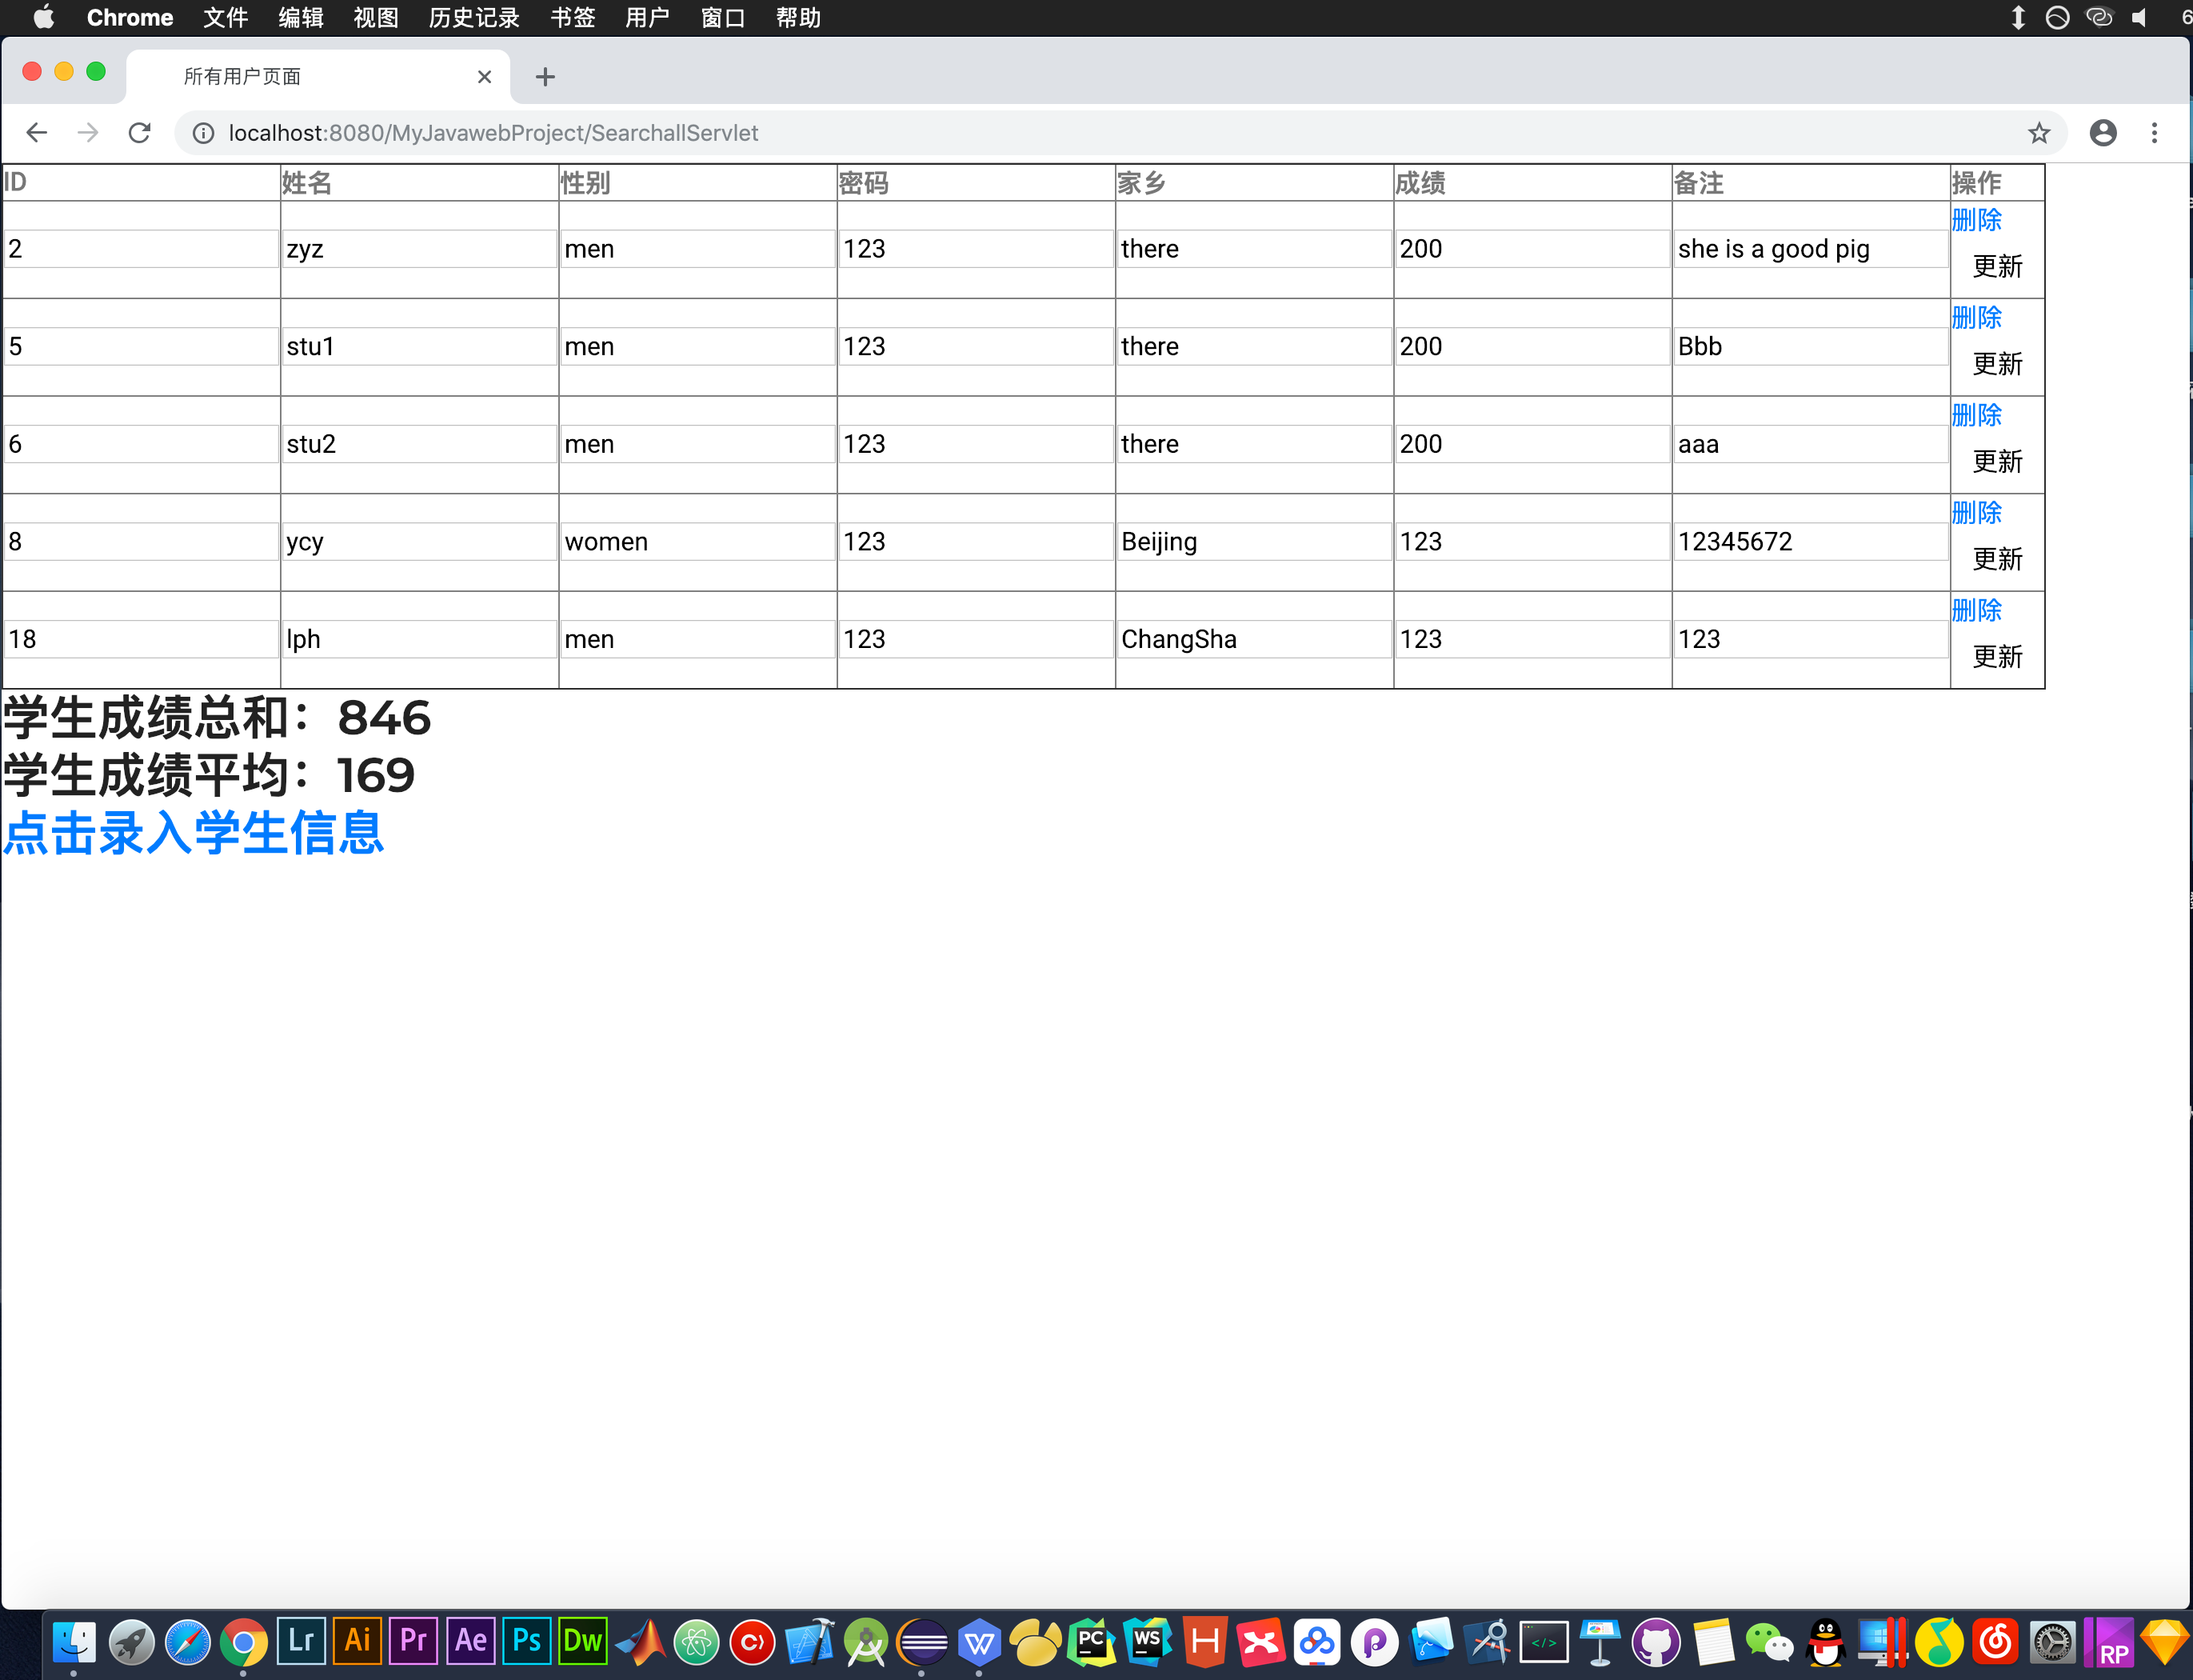Click the back navigation arrow
This screenshot has width=2193, height=1680.
[37, 133]
